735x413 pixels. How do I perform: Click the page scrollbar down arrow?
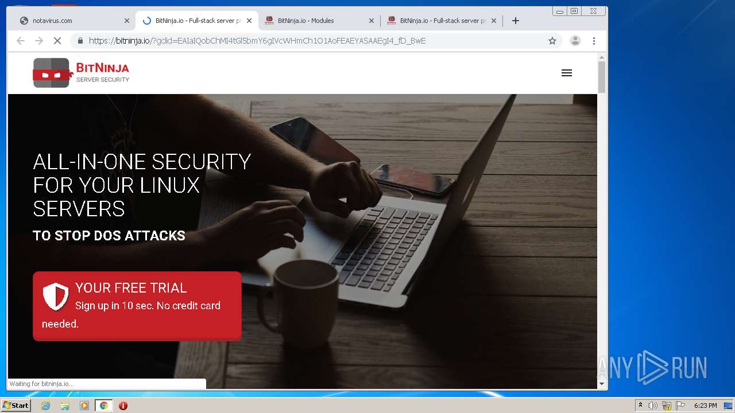click(602, 384)
